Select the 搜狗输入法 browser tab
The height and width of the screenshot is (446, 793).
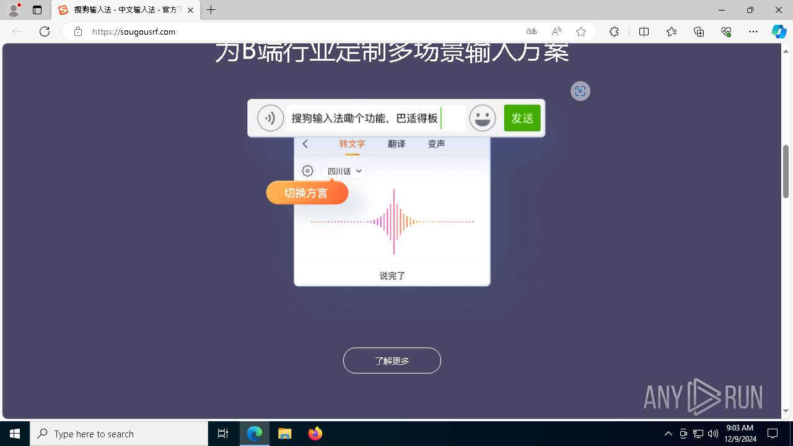pos(126,10)
